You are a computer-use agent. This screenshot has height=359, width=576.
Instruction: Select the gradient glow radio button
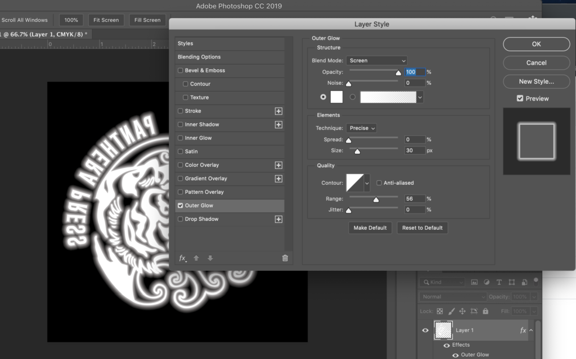pos(353,97)
